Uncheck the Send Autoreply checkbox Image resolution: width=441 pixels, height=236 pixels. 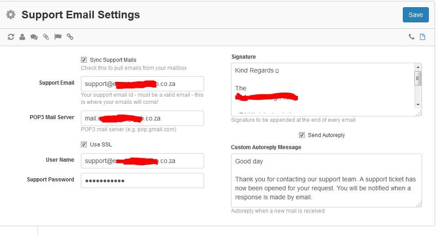pyautogui.click(x=302, y=135)
